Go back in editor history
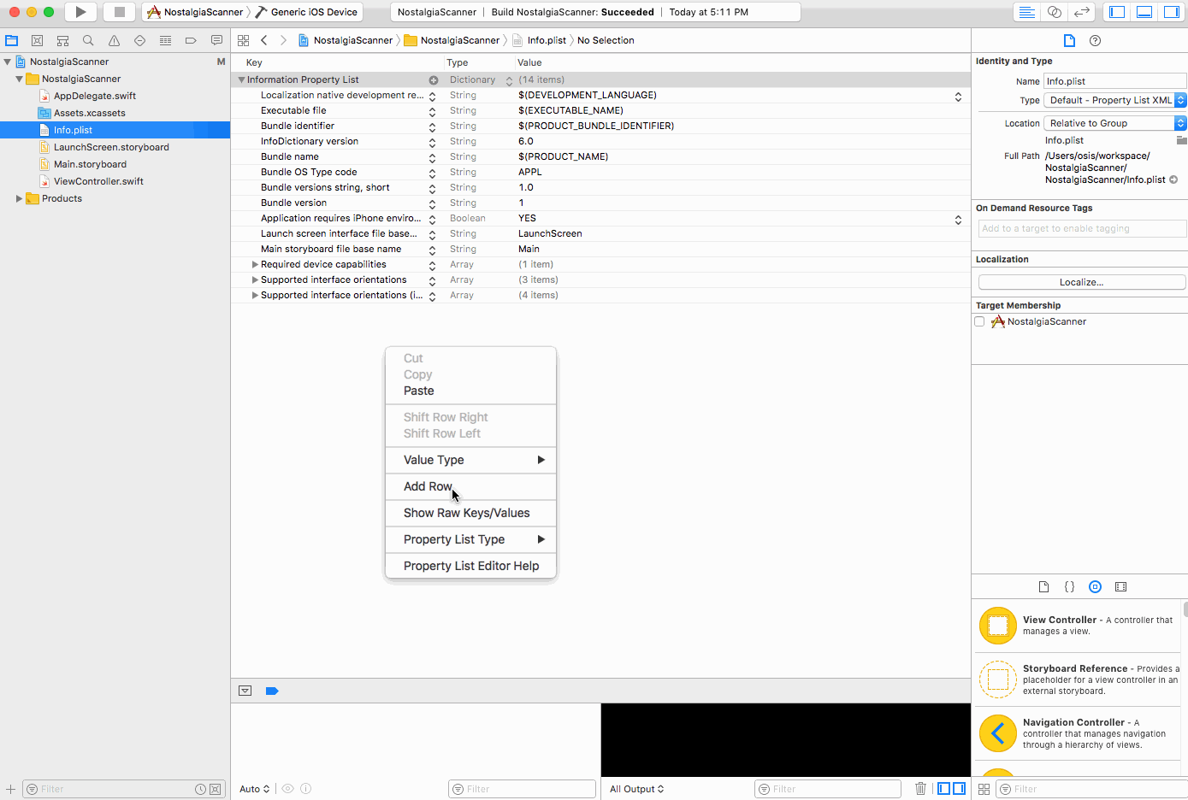 pos(264,40)
